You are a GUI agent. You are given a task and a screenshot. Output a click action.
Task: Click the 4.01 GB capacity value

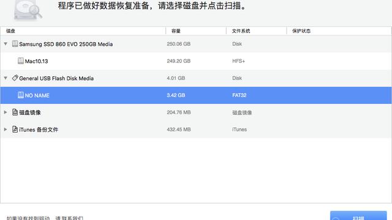click(x=176, y=78)
